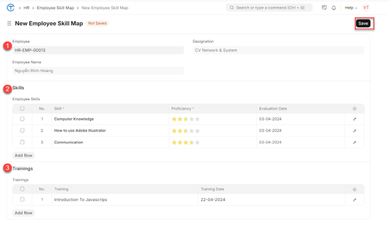The image size is (389, 227).
Task: Click Adobe Illustrator row evaluation date cell
Action: [x=301, y=131]
